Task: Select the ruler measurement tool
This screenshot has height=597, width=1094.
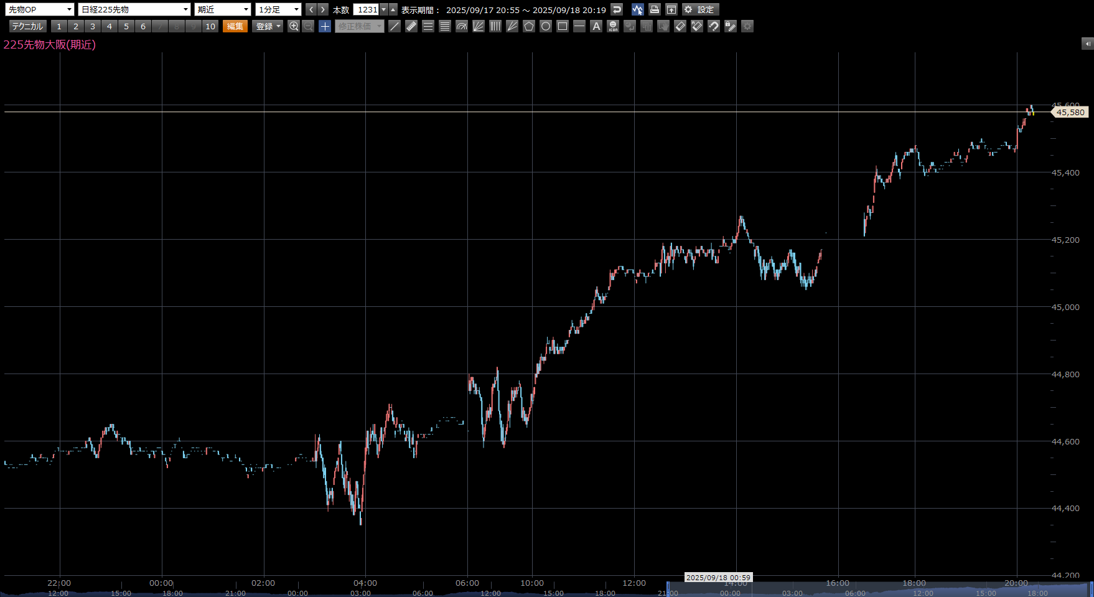Action: coord(411,26)
